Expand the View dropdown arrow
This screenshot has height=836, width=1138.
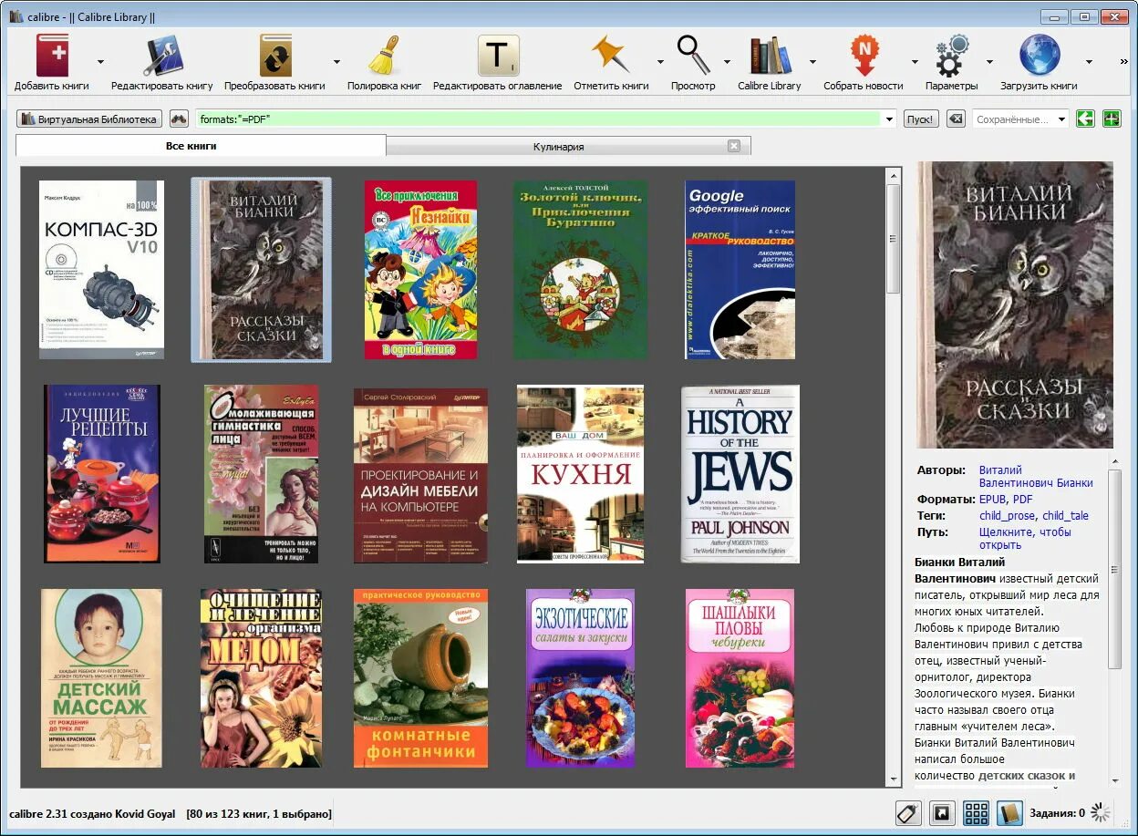pos(727,62)
